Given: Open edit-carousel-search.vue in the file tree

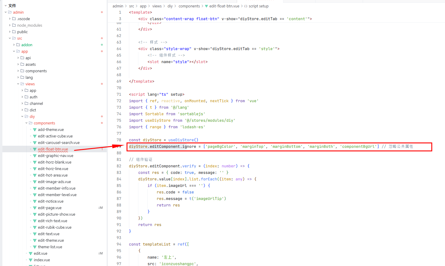Looking at the screenshot, I should pyautogui.click(x=59, y=143).
